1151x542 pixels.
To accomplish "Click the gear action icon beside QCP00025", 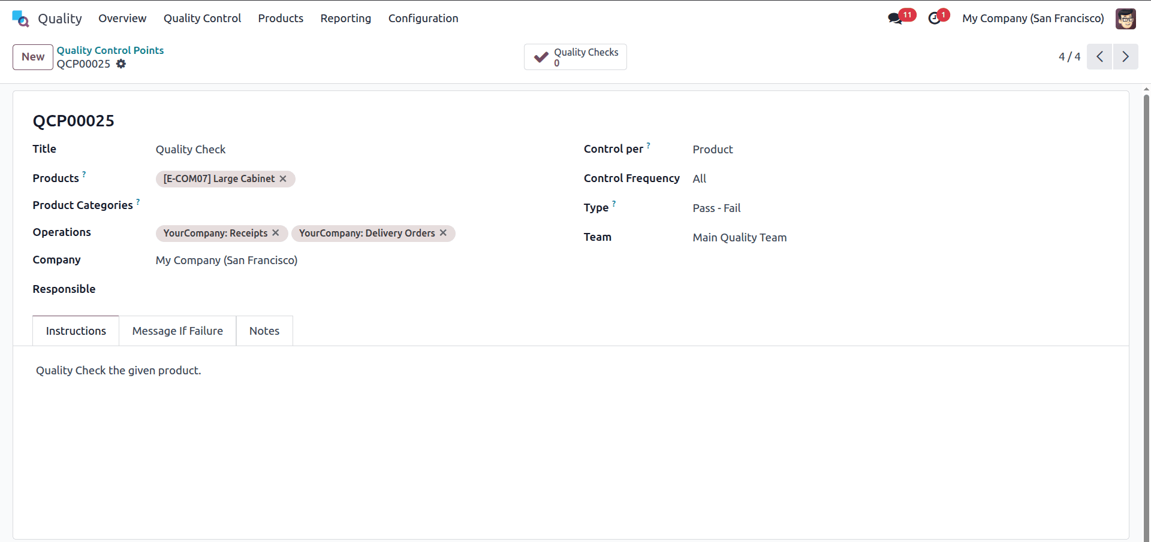I will coord(120,64).
